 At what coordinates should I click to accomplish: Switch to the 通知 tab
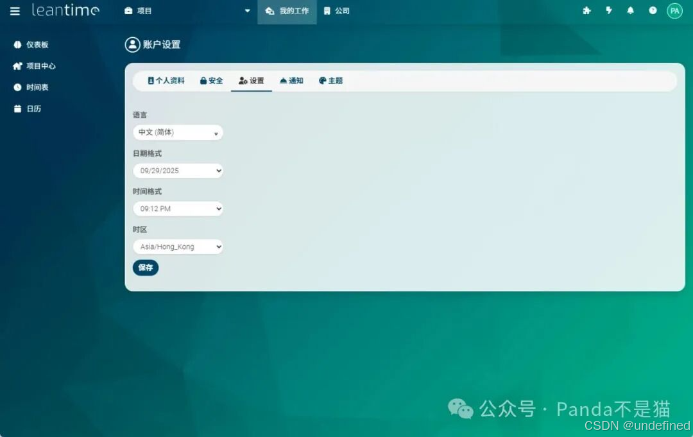pyautogui.click(x=291, y=80)
